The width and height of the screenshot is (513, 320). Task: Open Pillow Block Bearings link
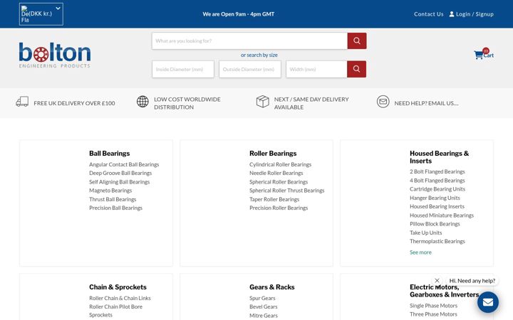(x=435, y=224)
